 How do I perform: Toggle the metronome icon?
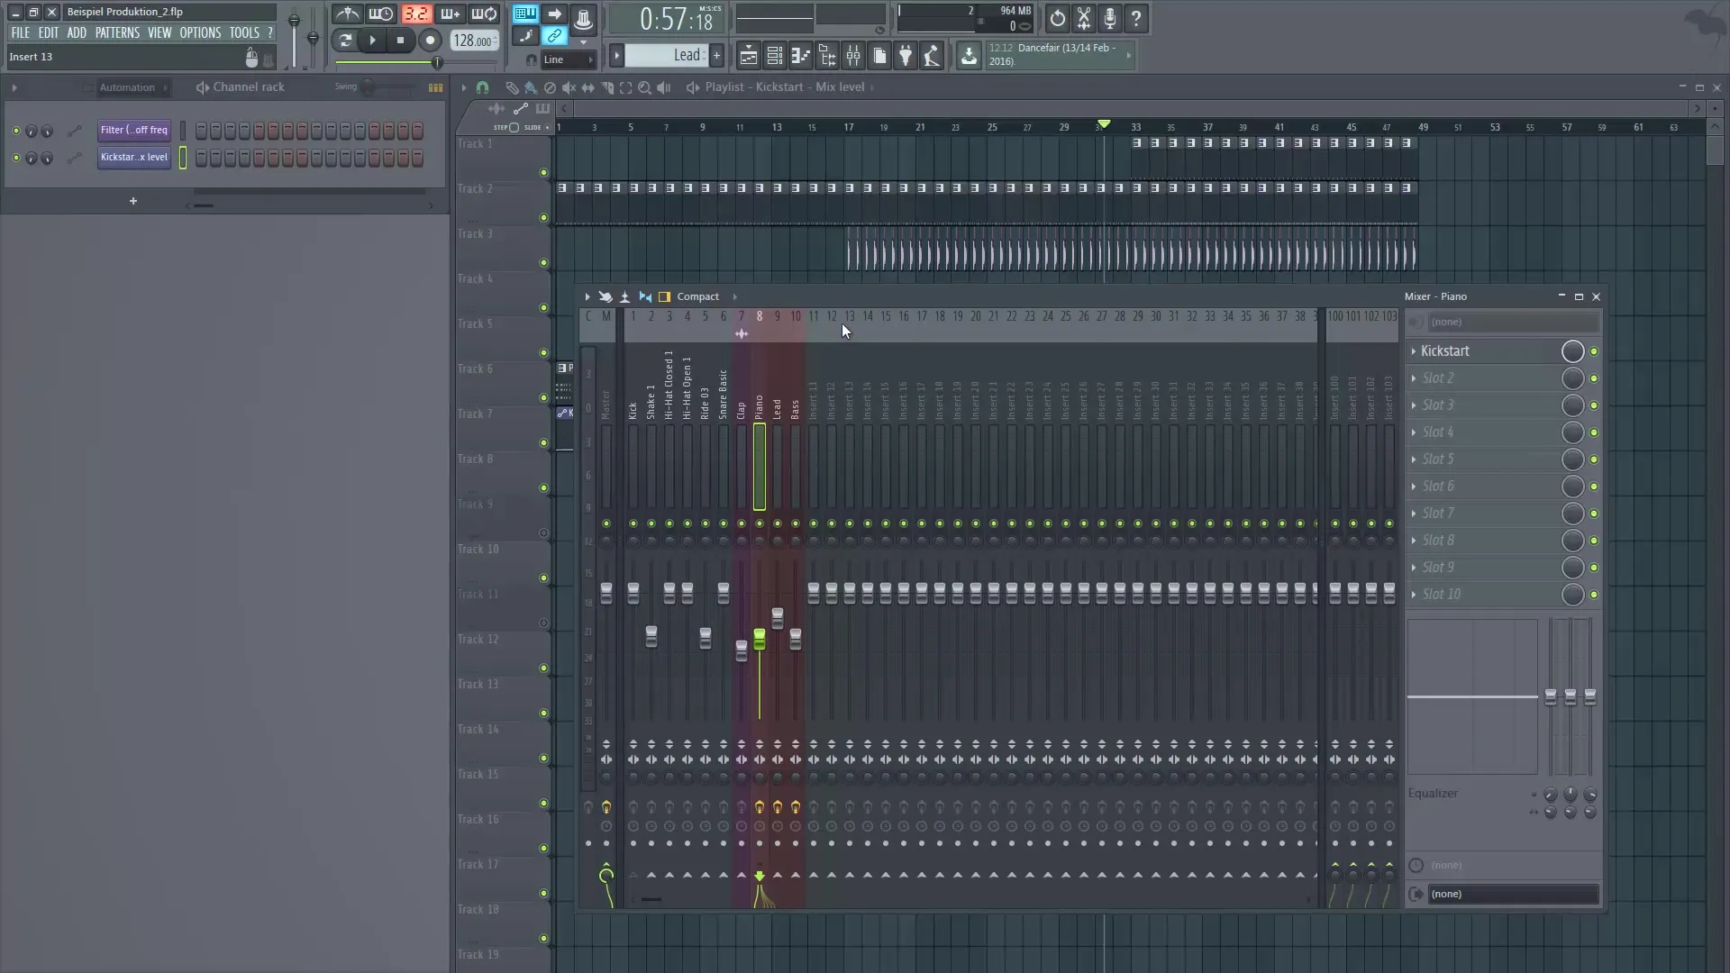(347, 14)
